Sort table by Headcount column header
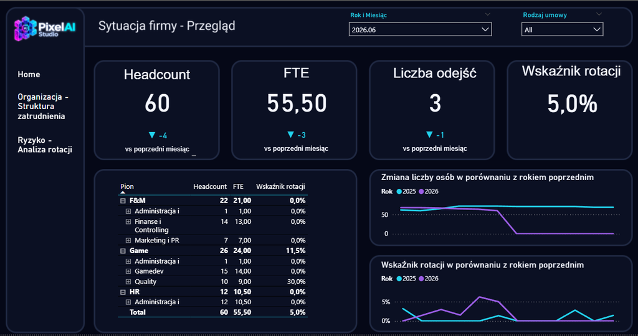638x336 pixels. [210, 186]
